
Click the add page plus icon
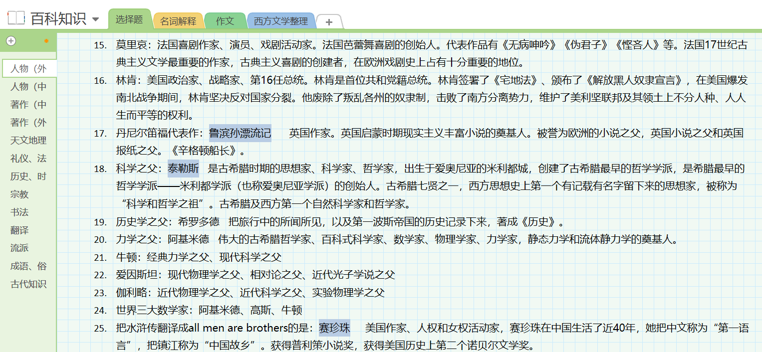click(x=11, y=41)
